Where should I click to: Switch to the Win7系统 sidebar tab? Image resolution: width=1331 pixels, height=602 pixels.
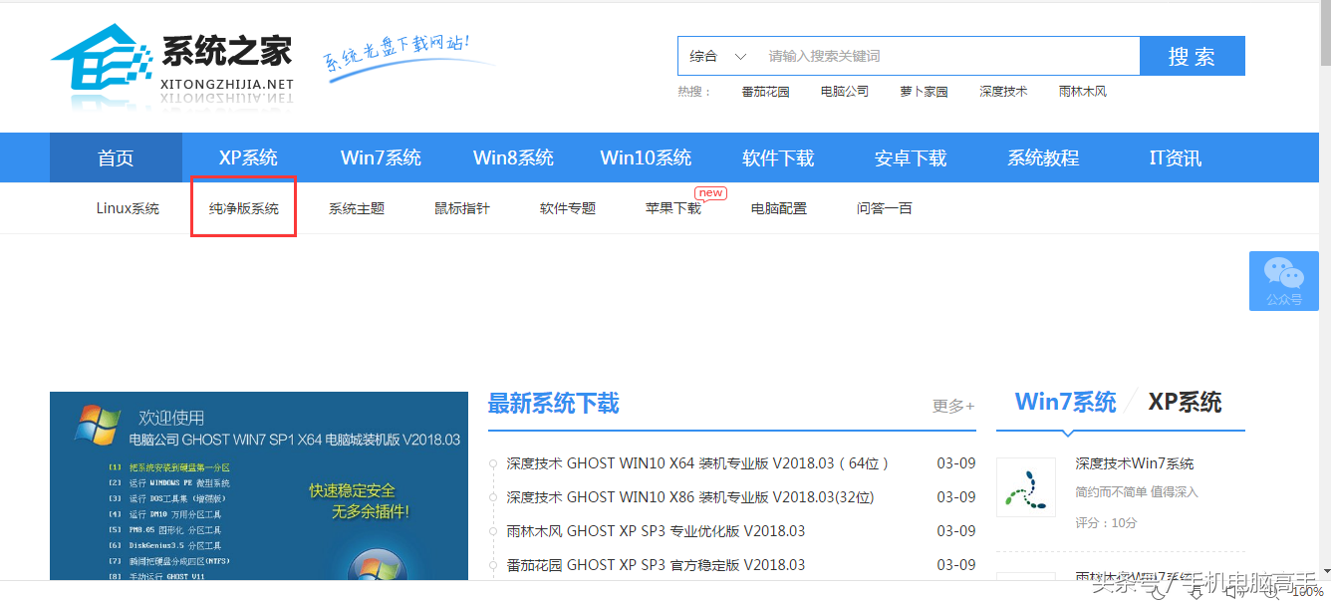1065,403
